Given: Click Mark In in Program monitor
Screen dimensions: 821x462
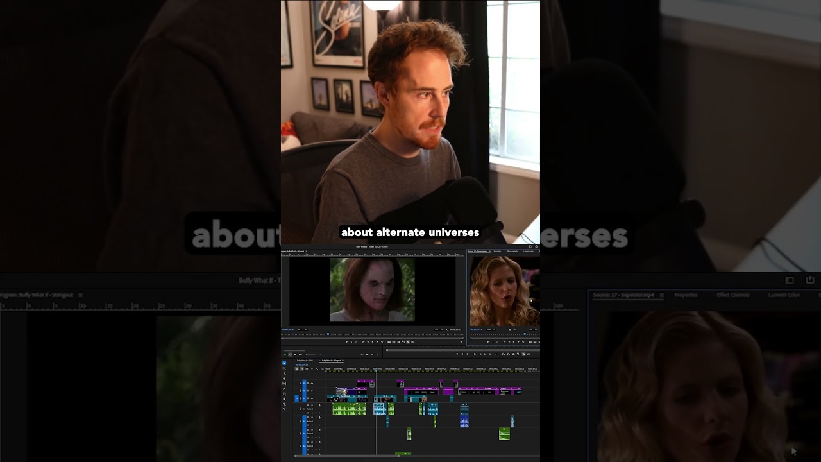Looking at the screenshot, I should click(x=351, y=342).
